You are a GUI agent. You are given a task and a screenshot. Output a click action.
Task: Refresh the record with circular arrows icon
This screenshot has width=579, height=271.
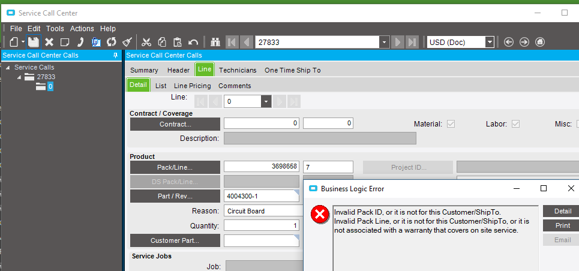(111, 42)
